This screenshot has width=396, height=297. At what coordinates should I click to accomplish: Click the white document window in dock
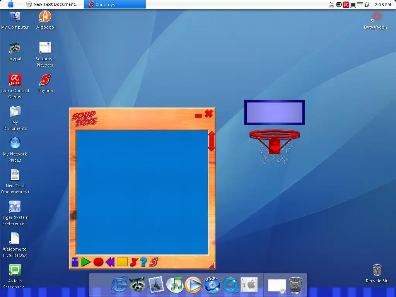pyautogui.click(x=277, y=286)
